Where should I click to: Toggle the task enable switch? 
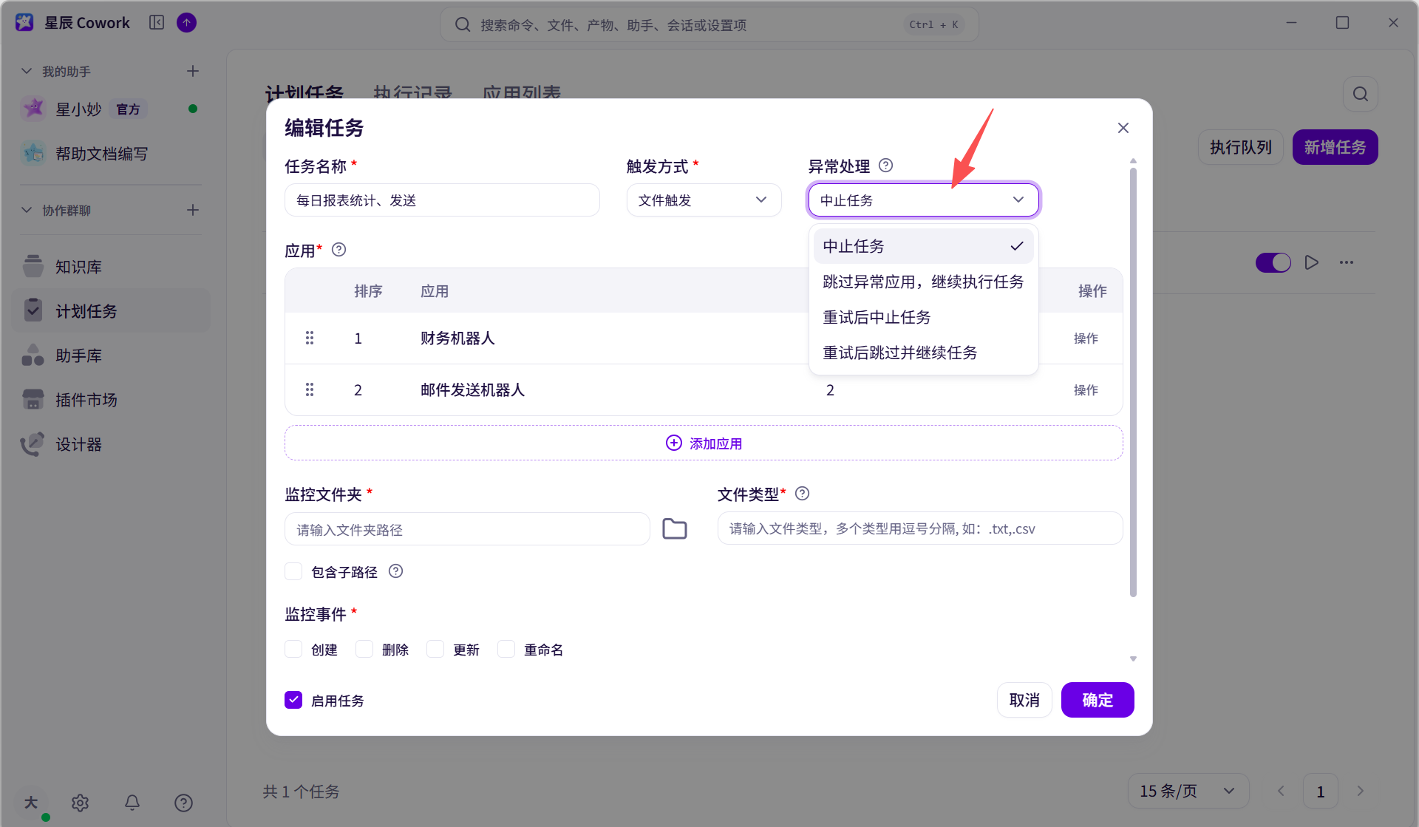[1273, 262]
